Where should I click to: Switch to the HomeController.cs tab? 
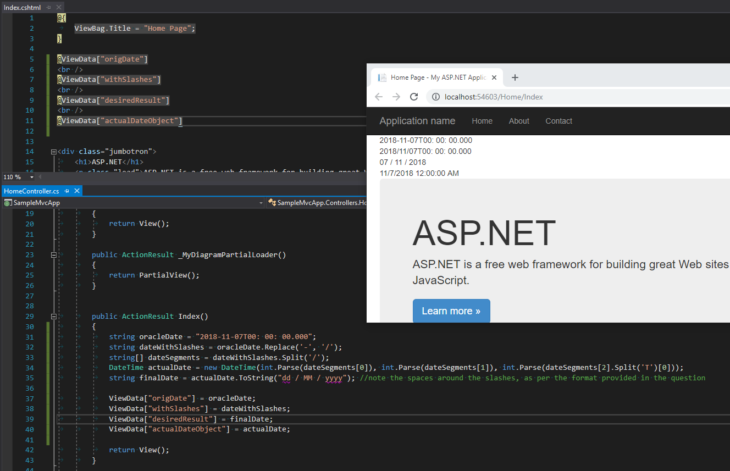32,191
